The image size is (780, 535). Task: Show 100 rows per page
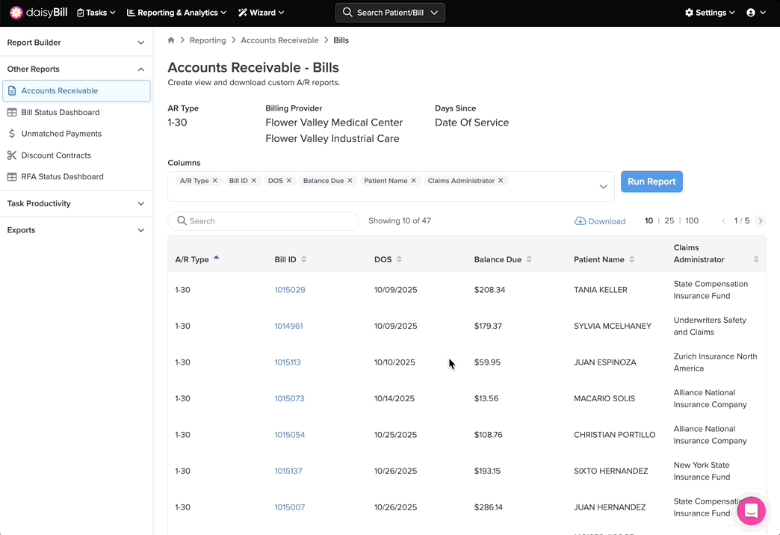(692, 221)
